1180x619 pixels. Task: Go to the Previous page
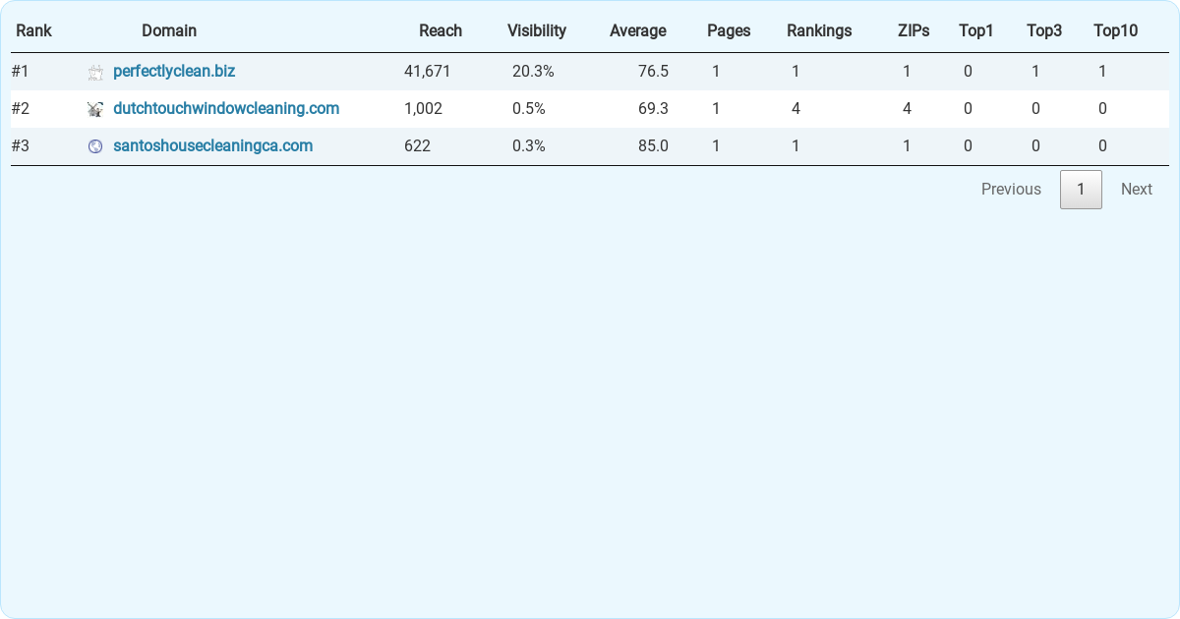tap(1011, 189)
